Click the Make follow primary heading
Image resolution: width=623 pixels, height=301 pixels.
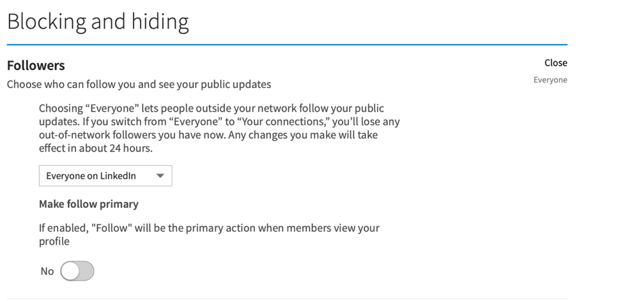point(89,204)
